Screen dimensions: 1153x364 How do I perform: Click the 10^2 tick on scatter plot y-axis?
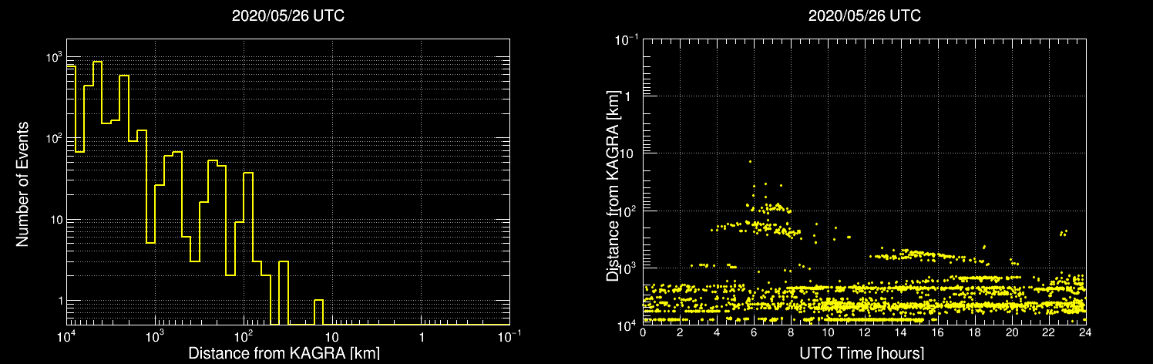pyautogui.click(x=627, y=210)
